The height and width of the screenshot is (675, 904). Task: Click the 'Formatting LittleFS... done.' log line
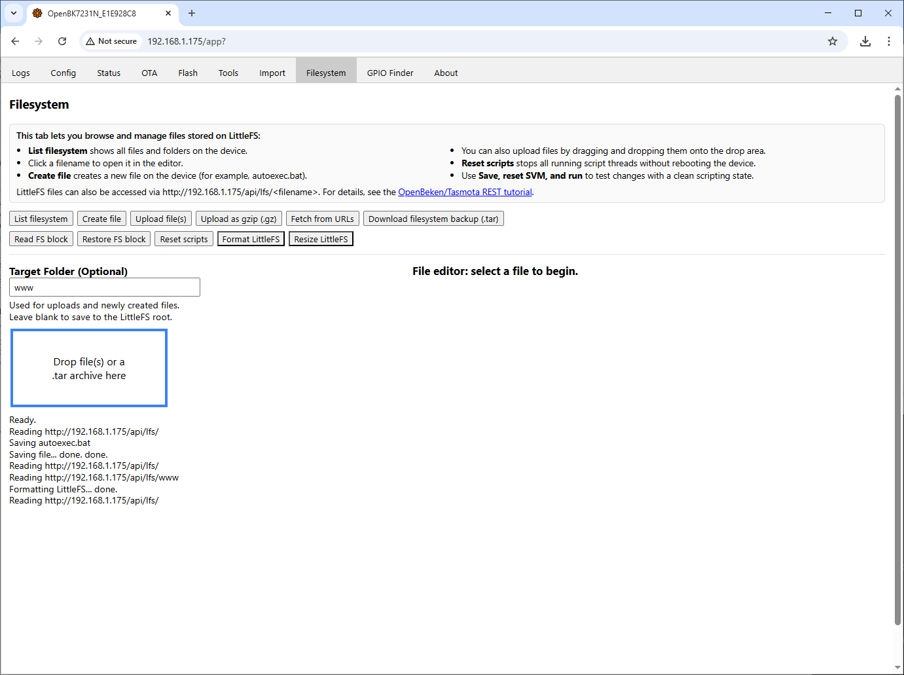[63, 489]
